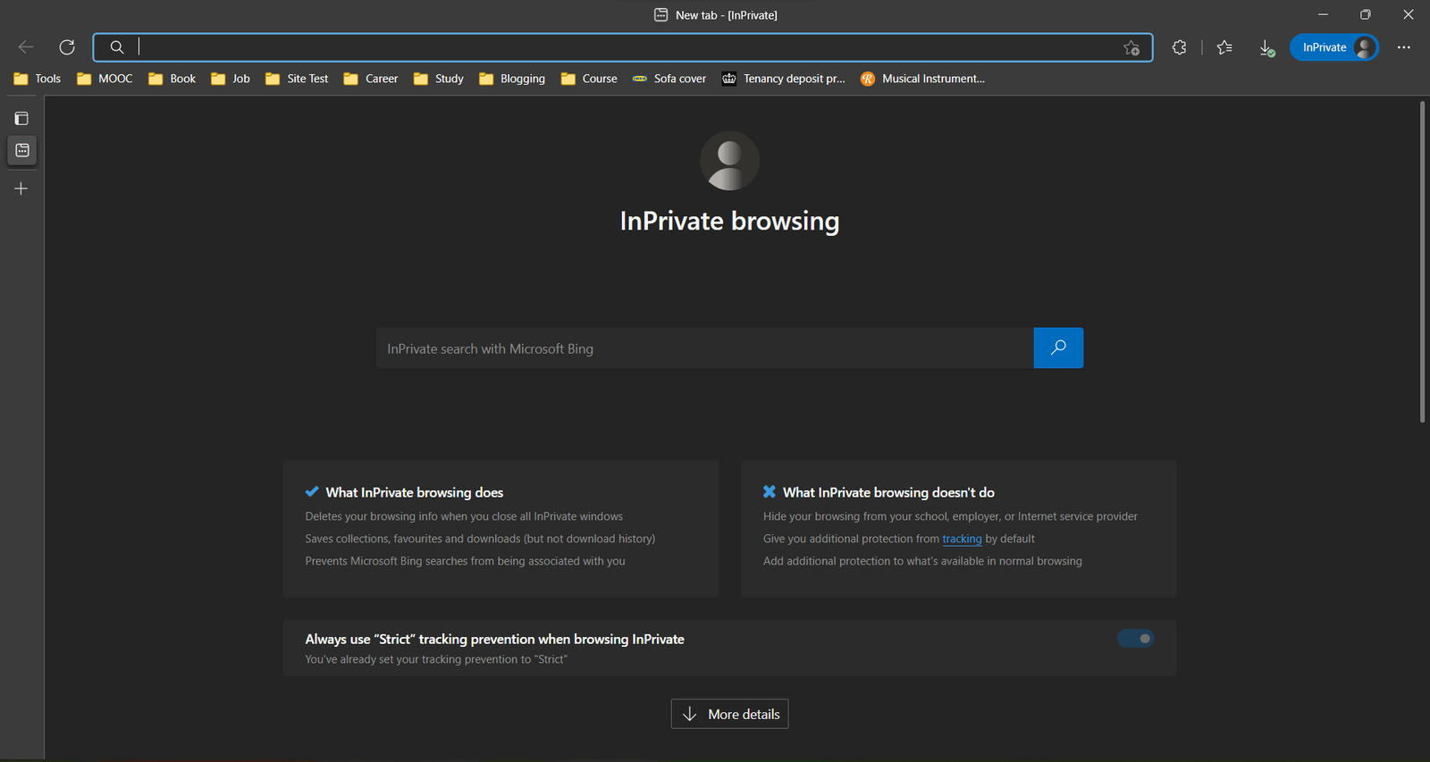Click 'Saves collections, favourites and downloads' line
1430x762 pixels.
pos(480,539)
